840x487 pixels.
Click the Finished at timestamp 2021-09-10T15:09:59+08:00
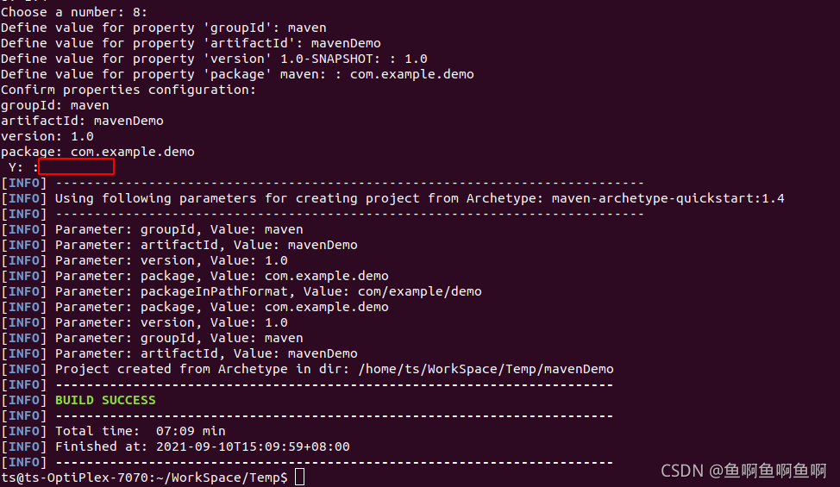click(x=253, y=446)
